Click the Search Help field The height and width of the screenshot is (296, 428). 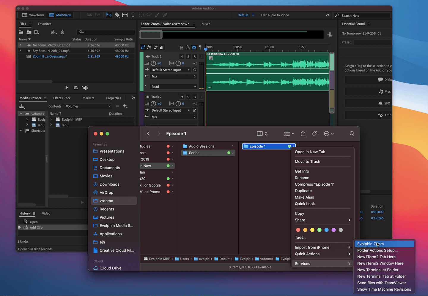point(363,15)
